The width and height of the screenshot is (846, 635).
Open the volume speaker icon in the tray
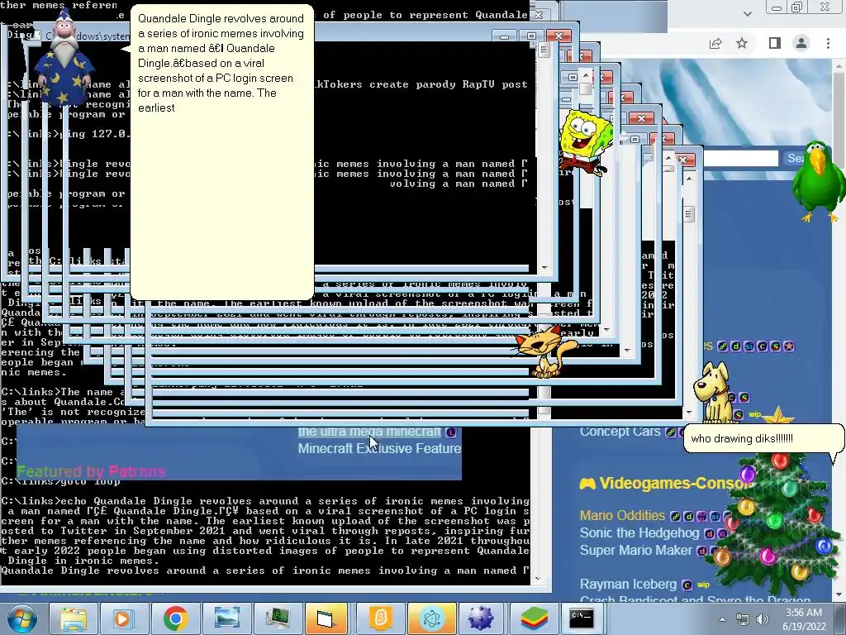click(763, 619)
